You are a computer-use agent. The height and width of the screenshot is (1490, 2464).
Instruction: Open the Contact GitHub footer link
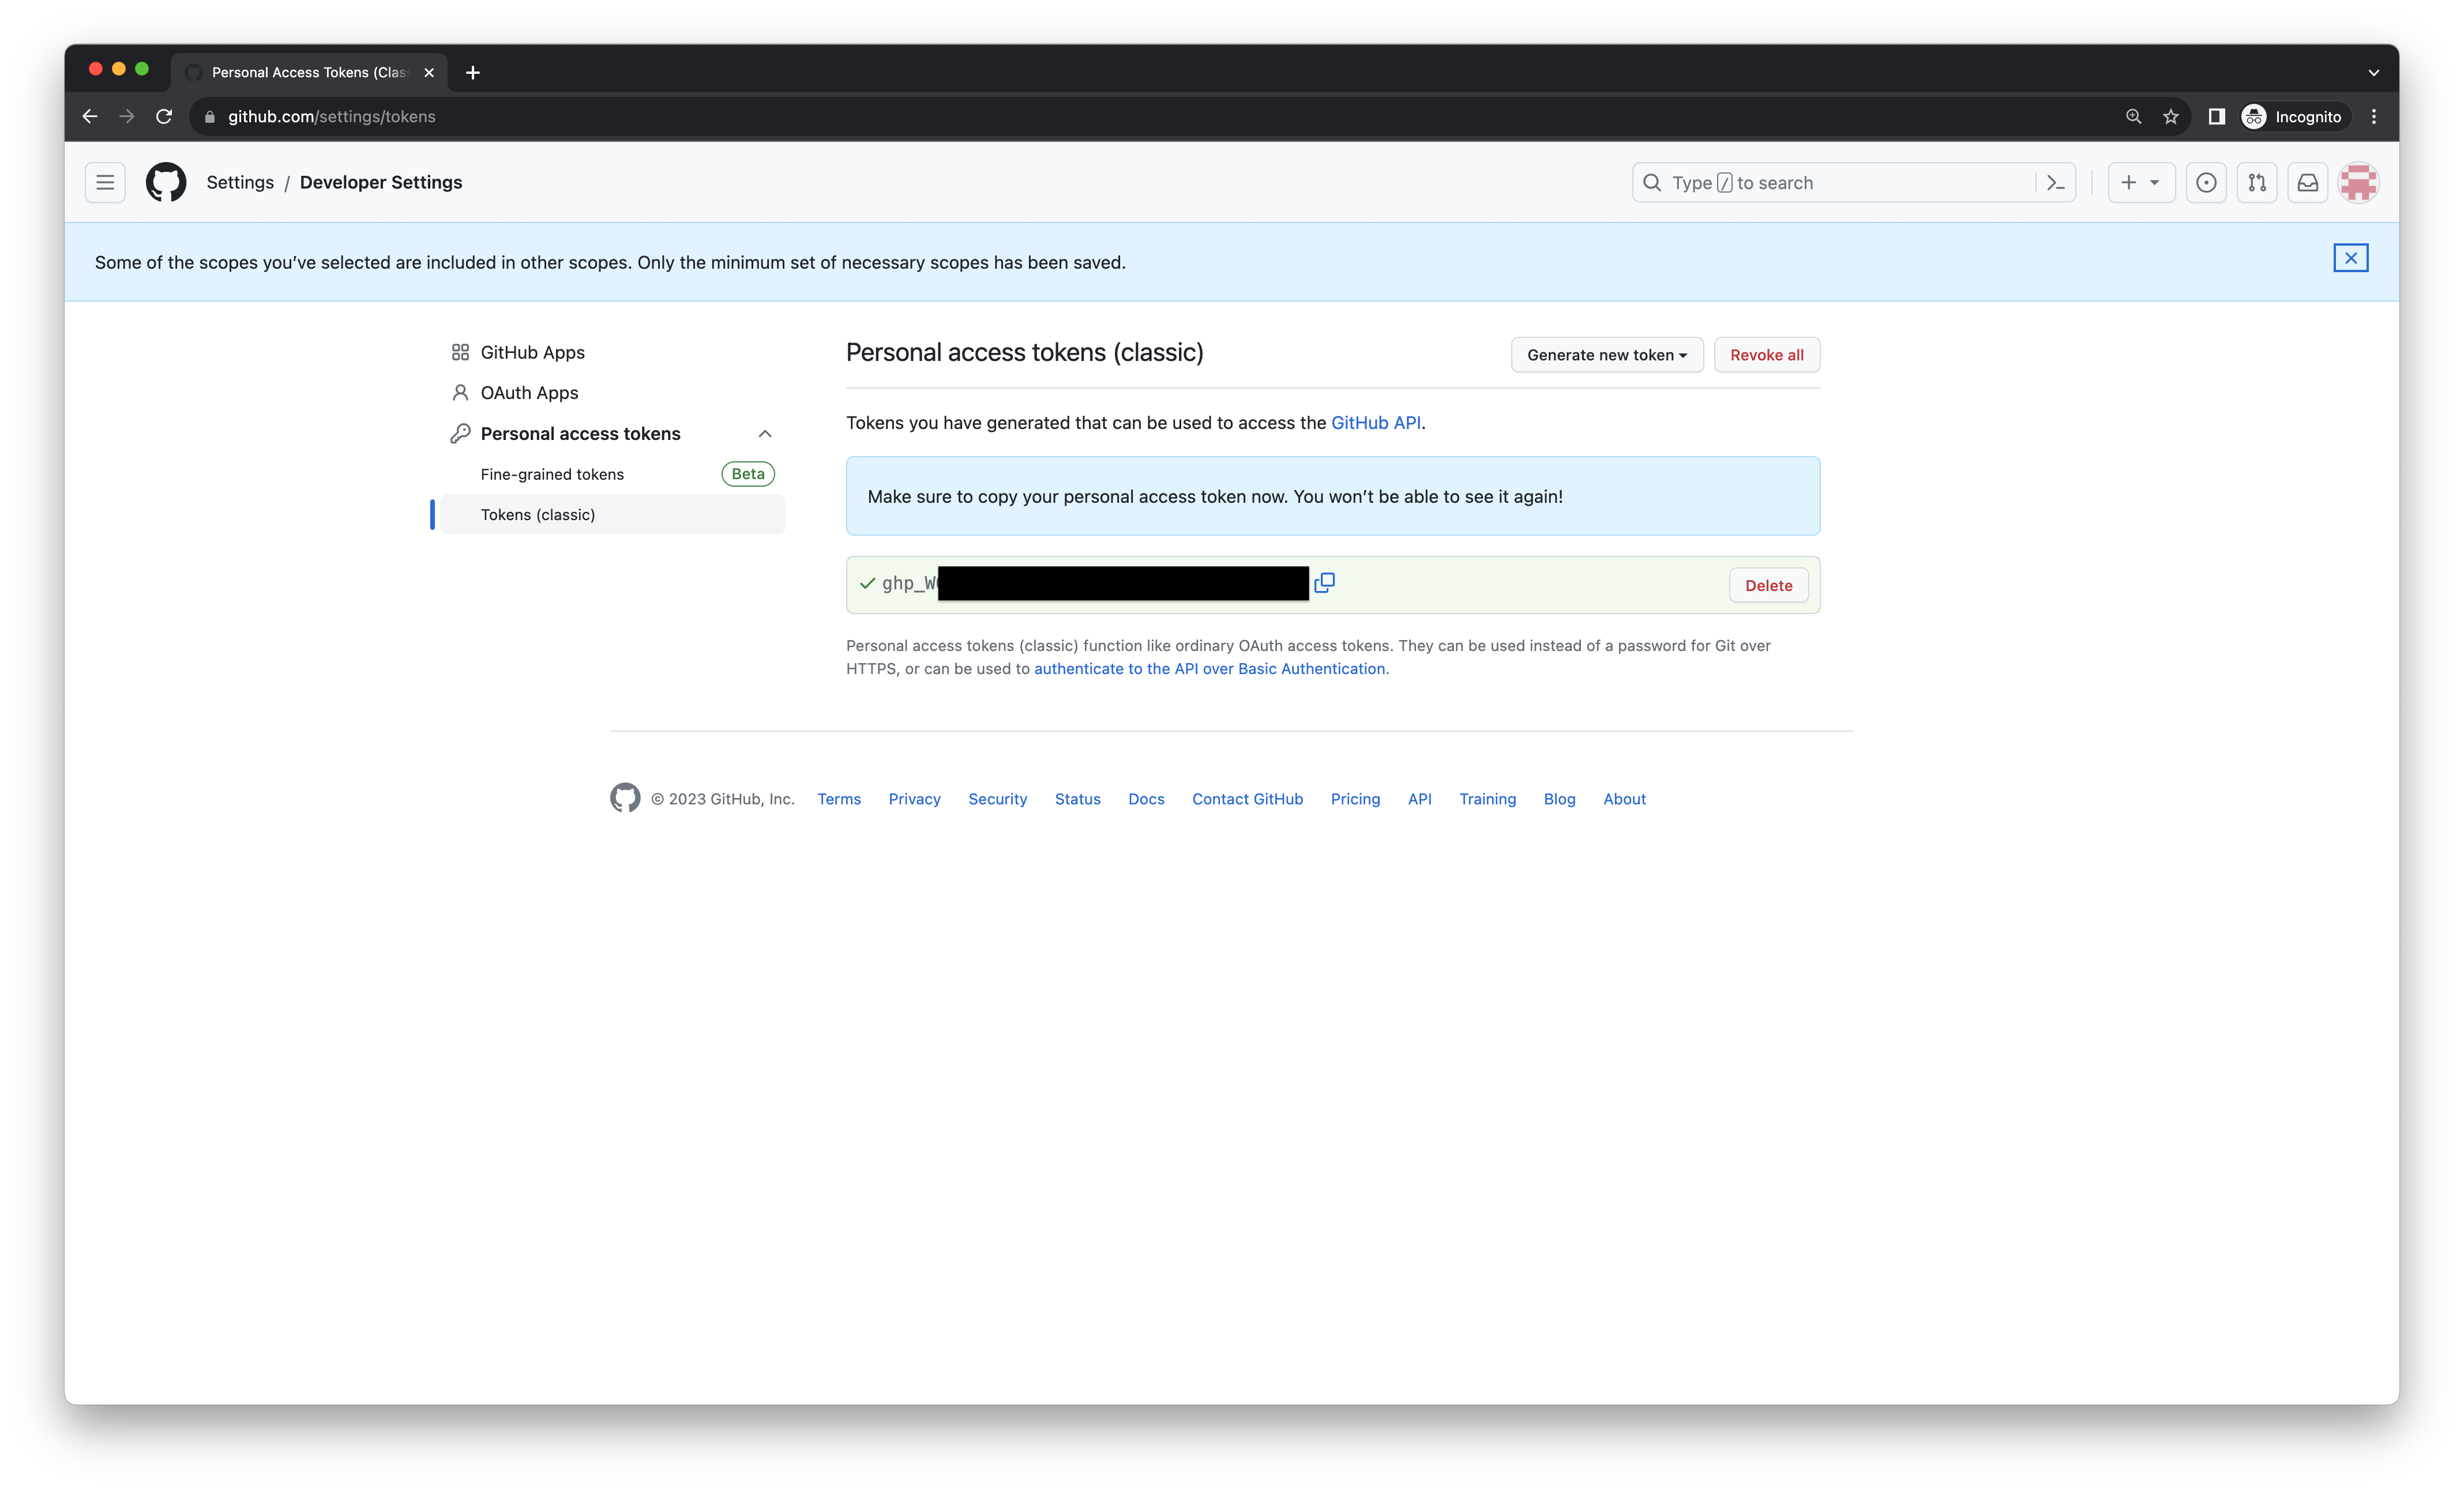[x=1247, y=798]
